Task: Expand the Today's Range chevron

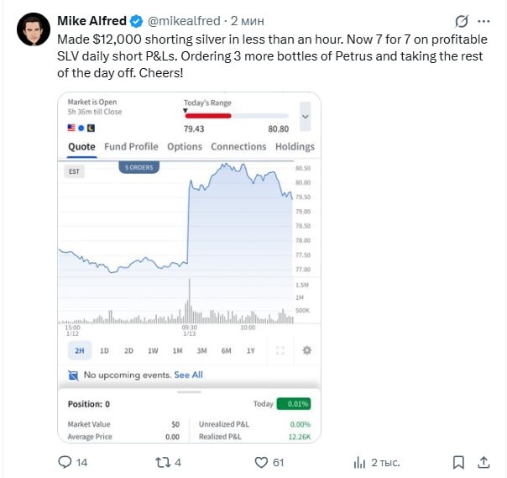Action: click(x=304, y=116)
